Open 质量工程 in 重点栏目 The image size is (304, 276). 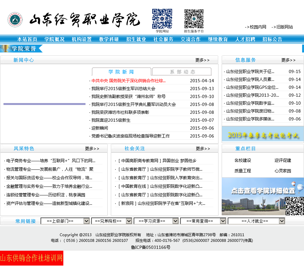pos(243,171)
